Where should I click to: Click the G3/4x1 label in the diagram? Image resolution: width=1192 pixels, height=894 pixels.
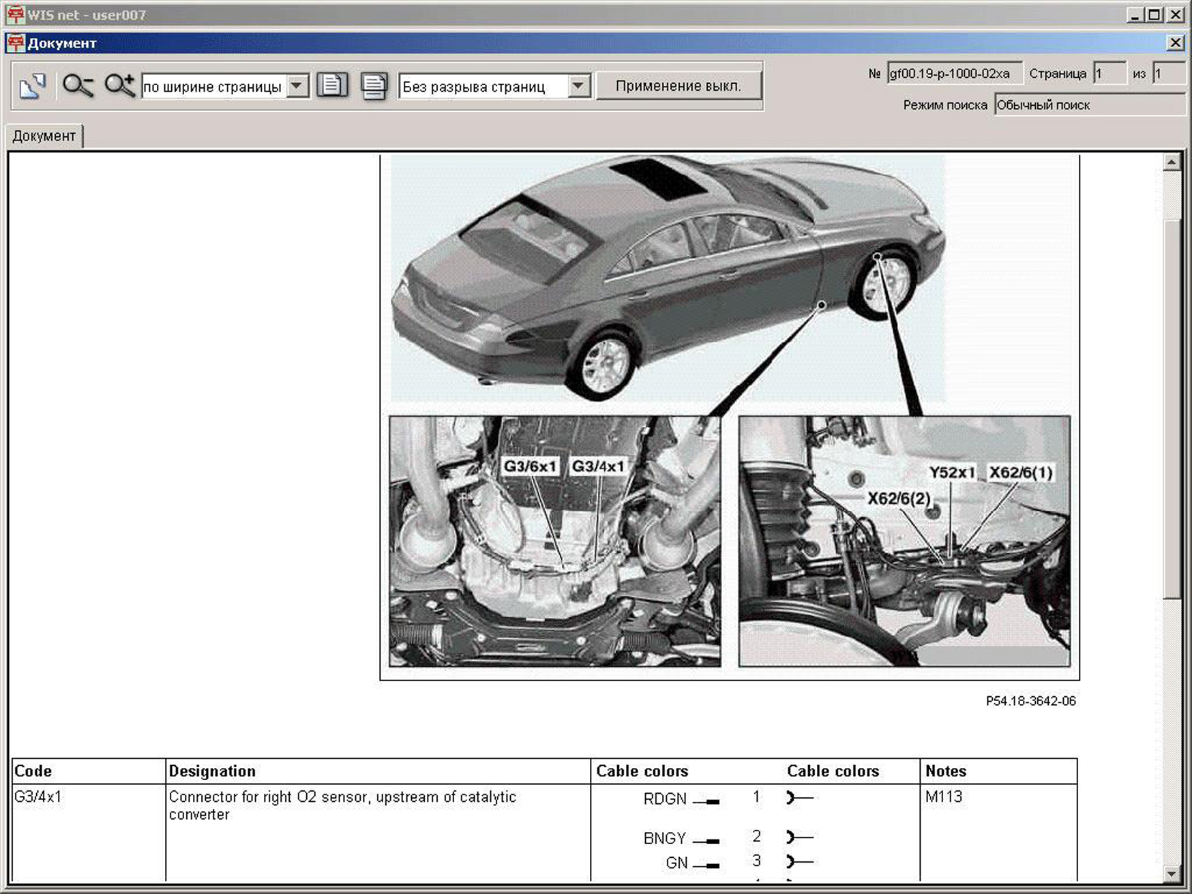tap(597, 466)
